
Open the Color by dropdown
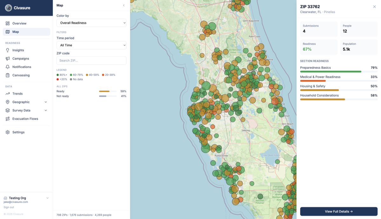tap(91, 23)
